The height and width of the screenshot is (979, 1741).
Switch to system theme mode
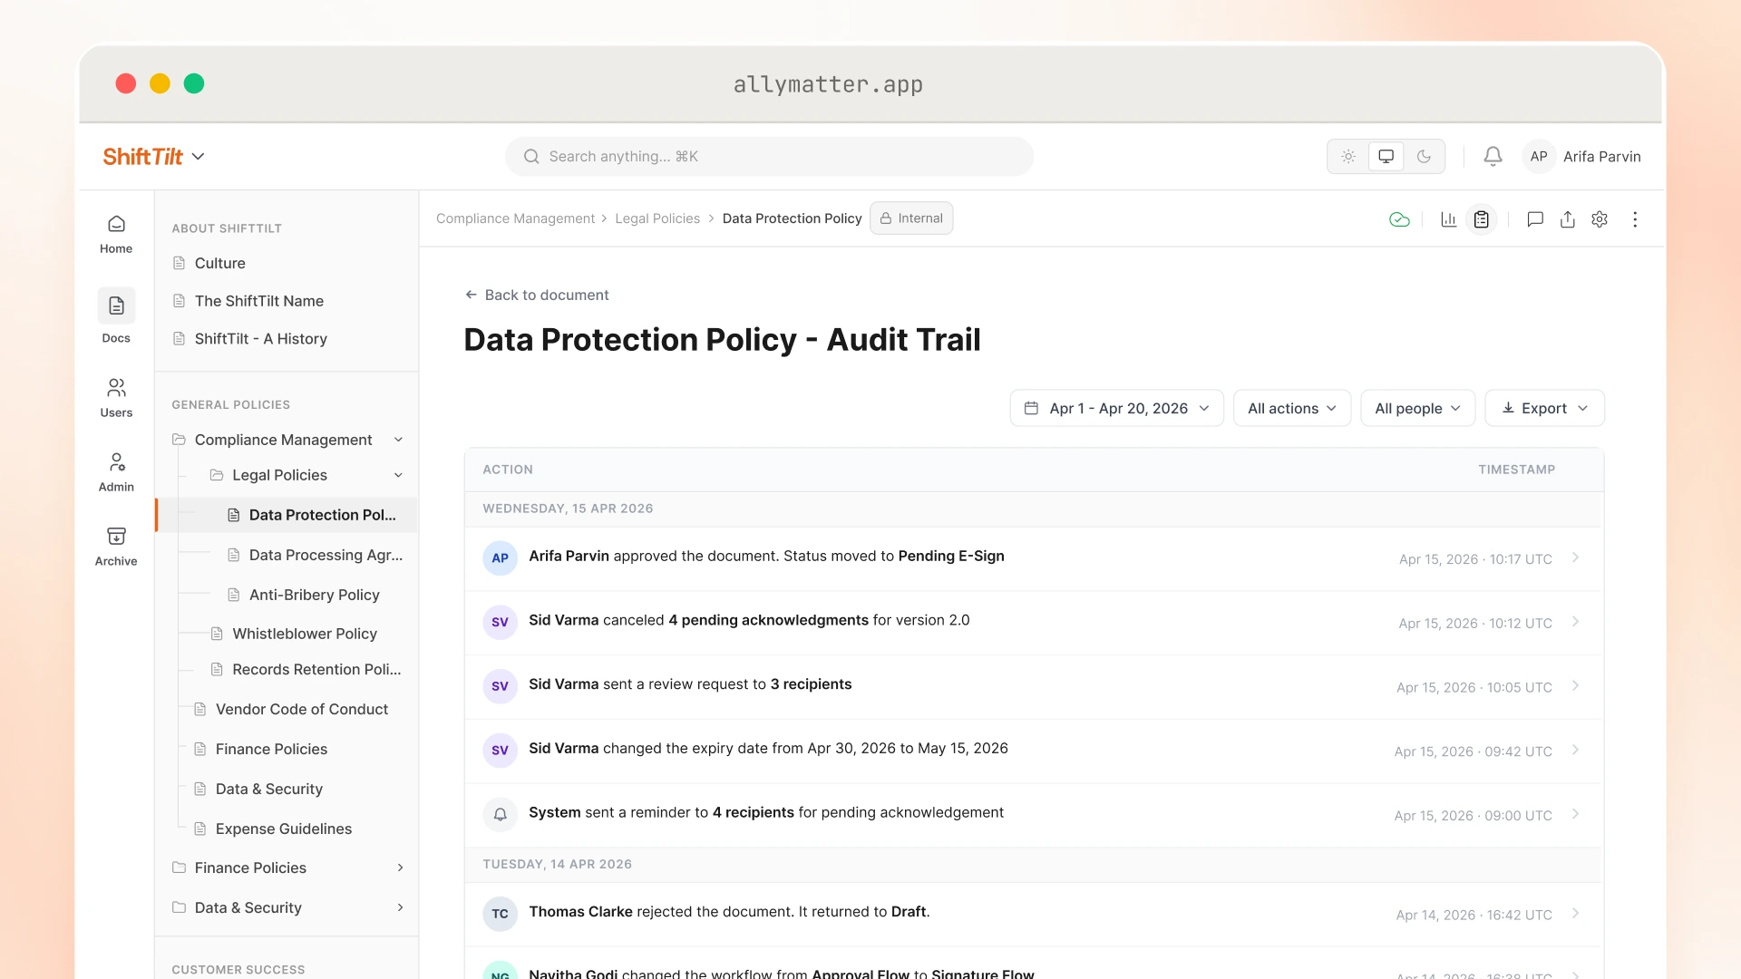(x=1386, y=156)
